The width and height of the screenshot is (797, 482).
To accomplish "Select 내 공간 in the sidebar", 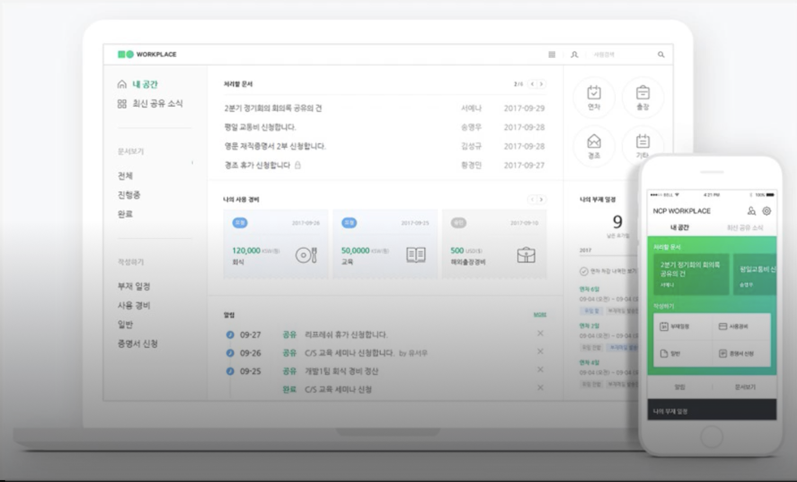I will pyautogui.click(x=144, y=84).
